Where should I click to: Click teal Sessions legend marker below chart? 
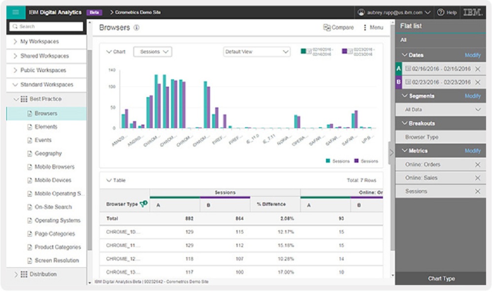pos(328,161)
